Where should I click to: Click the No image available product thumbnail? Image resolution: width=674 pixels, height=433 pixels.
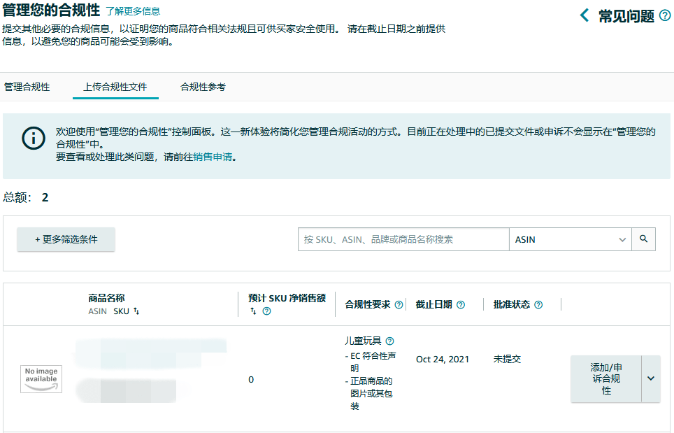[x=41, y=378]
